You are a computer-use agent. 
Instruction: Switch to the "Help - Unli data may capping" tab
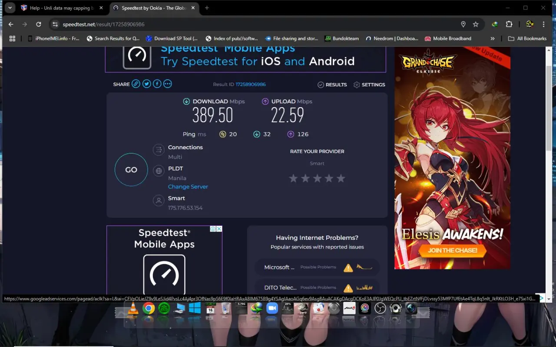[x=61, y=8]
